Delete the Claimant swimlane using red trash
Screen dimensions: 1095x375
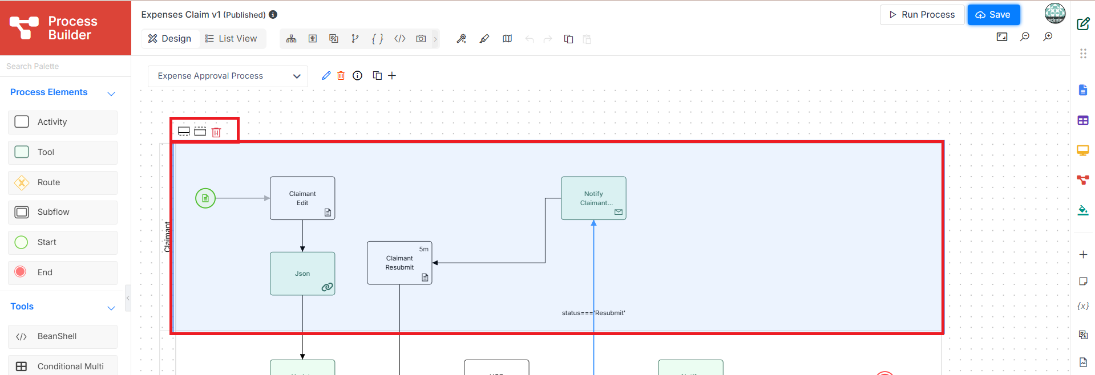point(216,132)
